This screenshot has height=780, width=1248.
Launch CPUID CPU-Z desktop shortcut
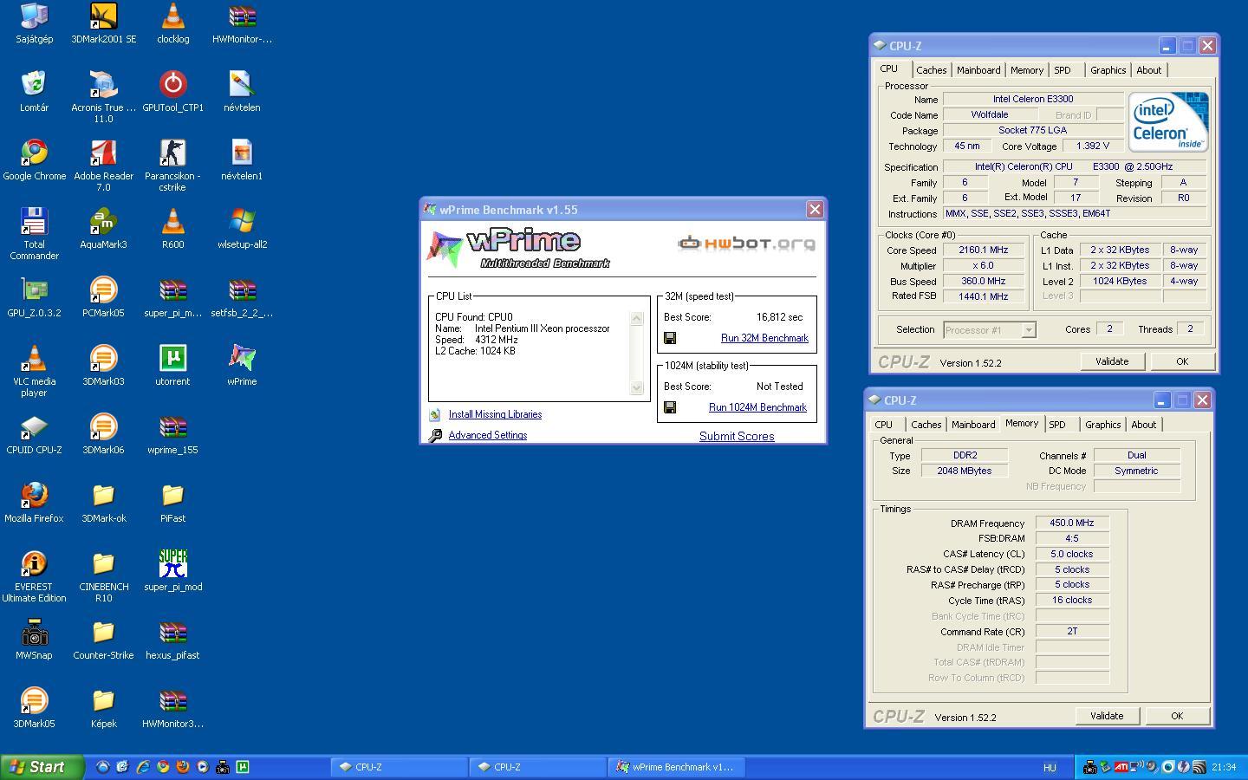(34, 427)
